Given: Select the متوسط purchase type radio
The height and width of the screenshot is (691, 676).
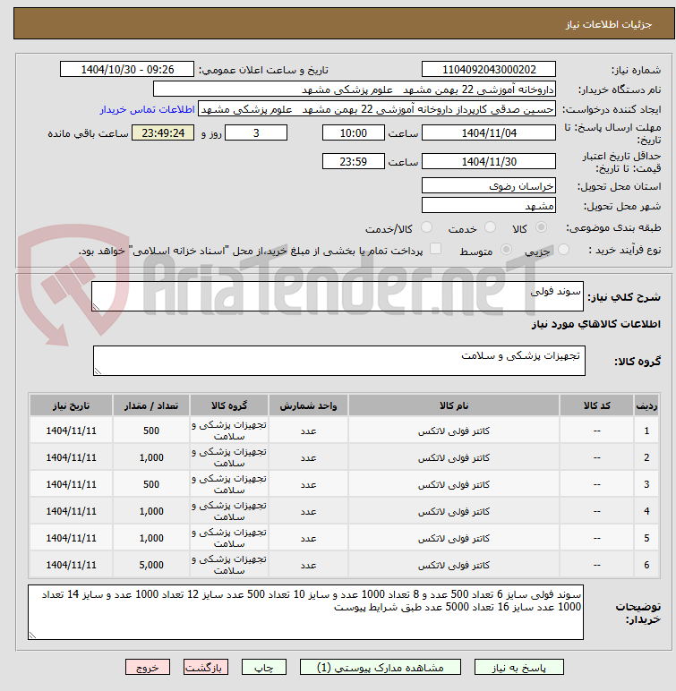Looking at the screenshot, I should click(506, 250).
